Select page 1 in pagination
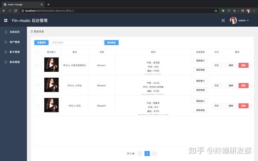The height and width of the screenshot is (161, 258). pos(147,153)
